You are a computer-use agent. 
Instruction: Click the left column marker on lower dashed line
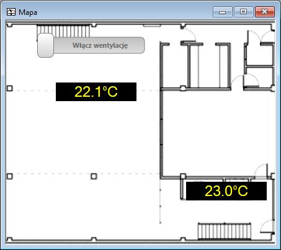pos(10,176)
